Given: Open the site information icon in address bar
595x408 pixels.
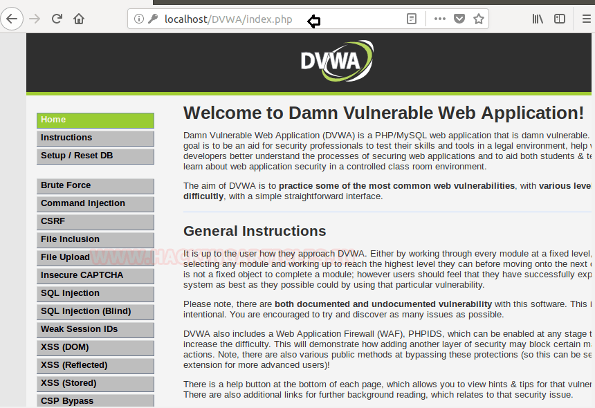Looking at the screenshot, I should tap(139, 19).
